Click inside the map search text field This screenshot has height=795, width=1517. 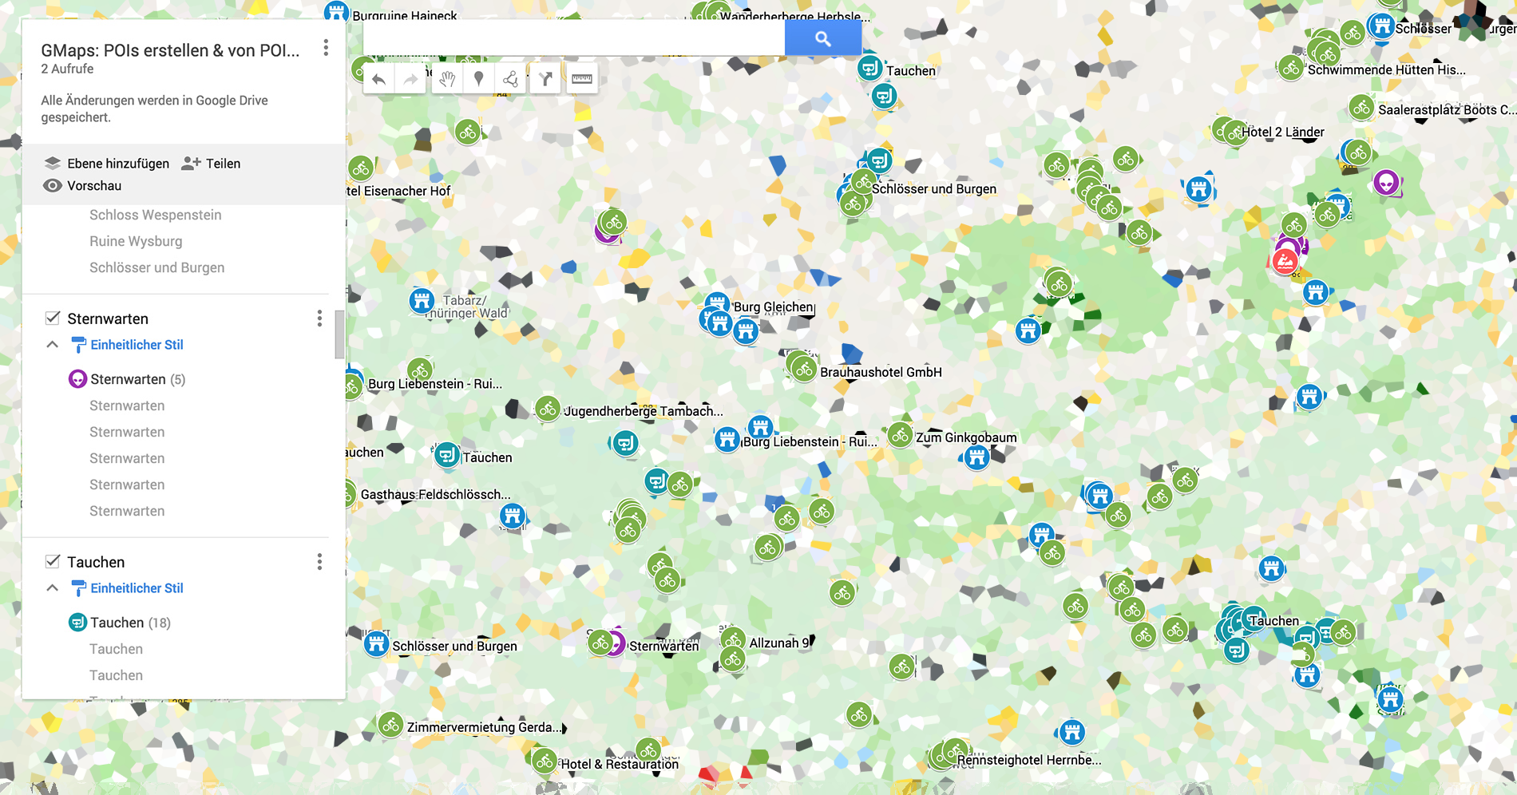coord(573,38)
